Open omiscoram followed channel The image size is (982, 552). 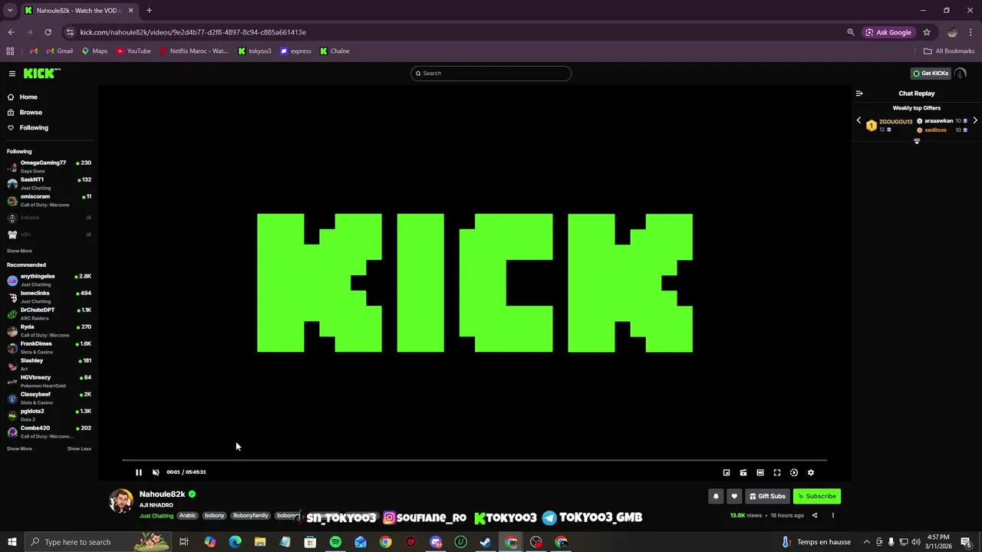click(x=49, y=200)
